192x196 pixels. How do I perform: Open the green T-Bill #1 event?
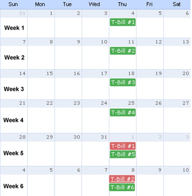[123, 22]
